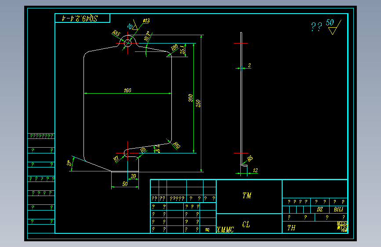
Task: Click the mirrored drawing number S049.2.4-4
Action: point(80,18)
